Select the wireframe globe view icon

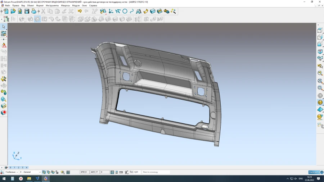point(320,96)
